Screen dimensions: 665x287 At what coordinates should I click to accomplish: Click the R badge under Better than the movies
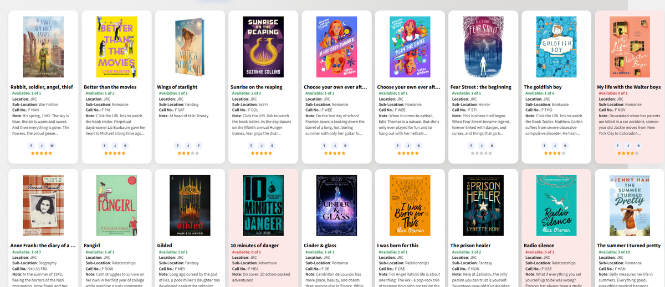click(125, 145)
